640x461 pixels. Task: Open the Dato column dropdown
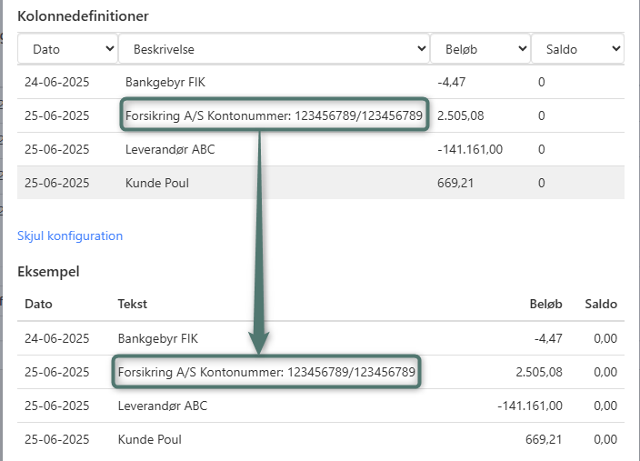point(68,49)
